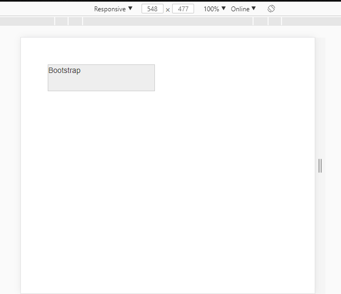Open the 100% zoom dropdown

point(214,9)
